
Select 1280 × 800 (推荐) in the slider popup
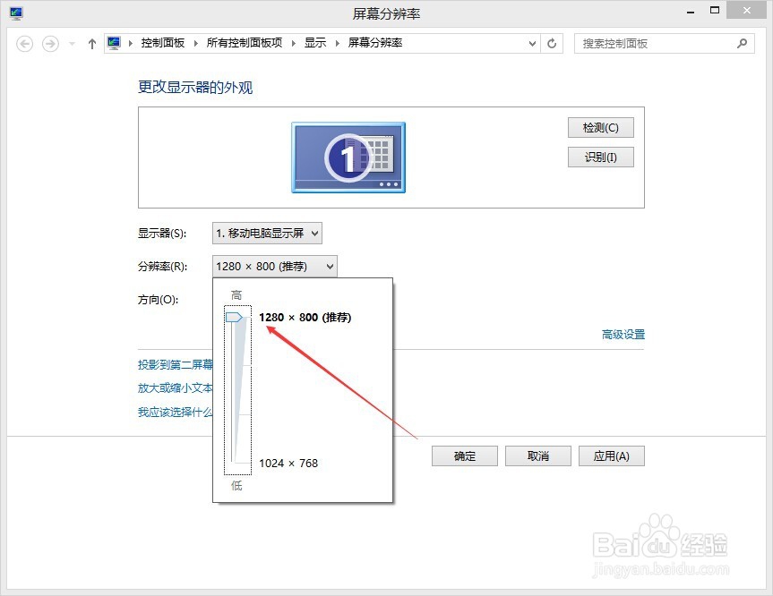[x=305, y=318]
